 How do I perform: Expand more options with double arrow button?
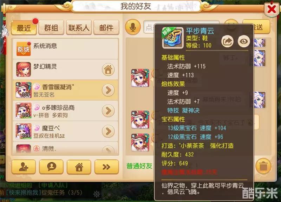click(x=107, y=167)
